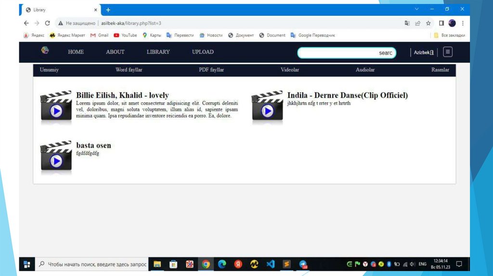Open the Windows Start menu

click(27, 264)
